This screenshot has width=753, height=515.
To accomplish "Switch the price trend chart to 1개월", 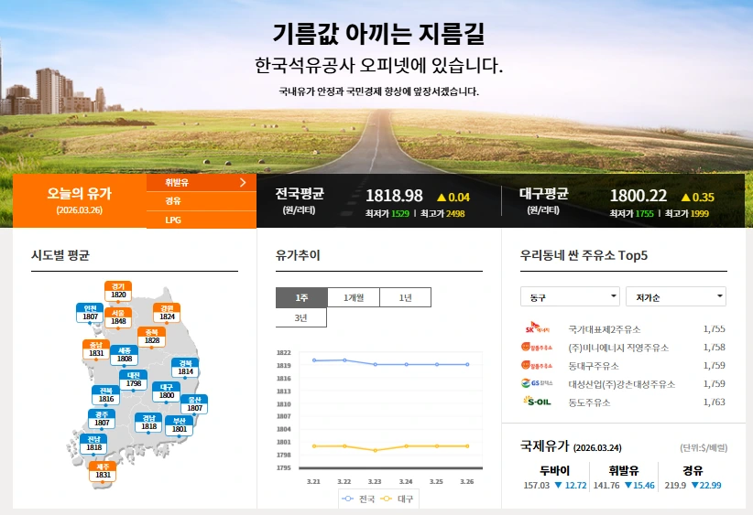I will (354, 297).
